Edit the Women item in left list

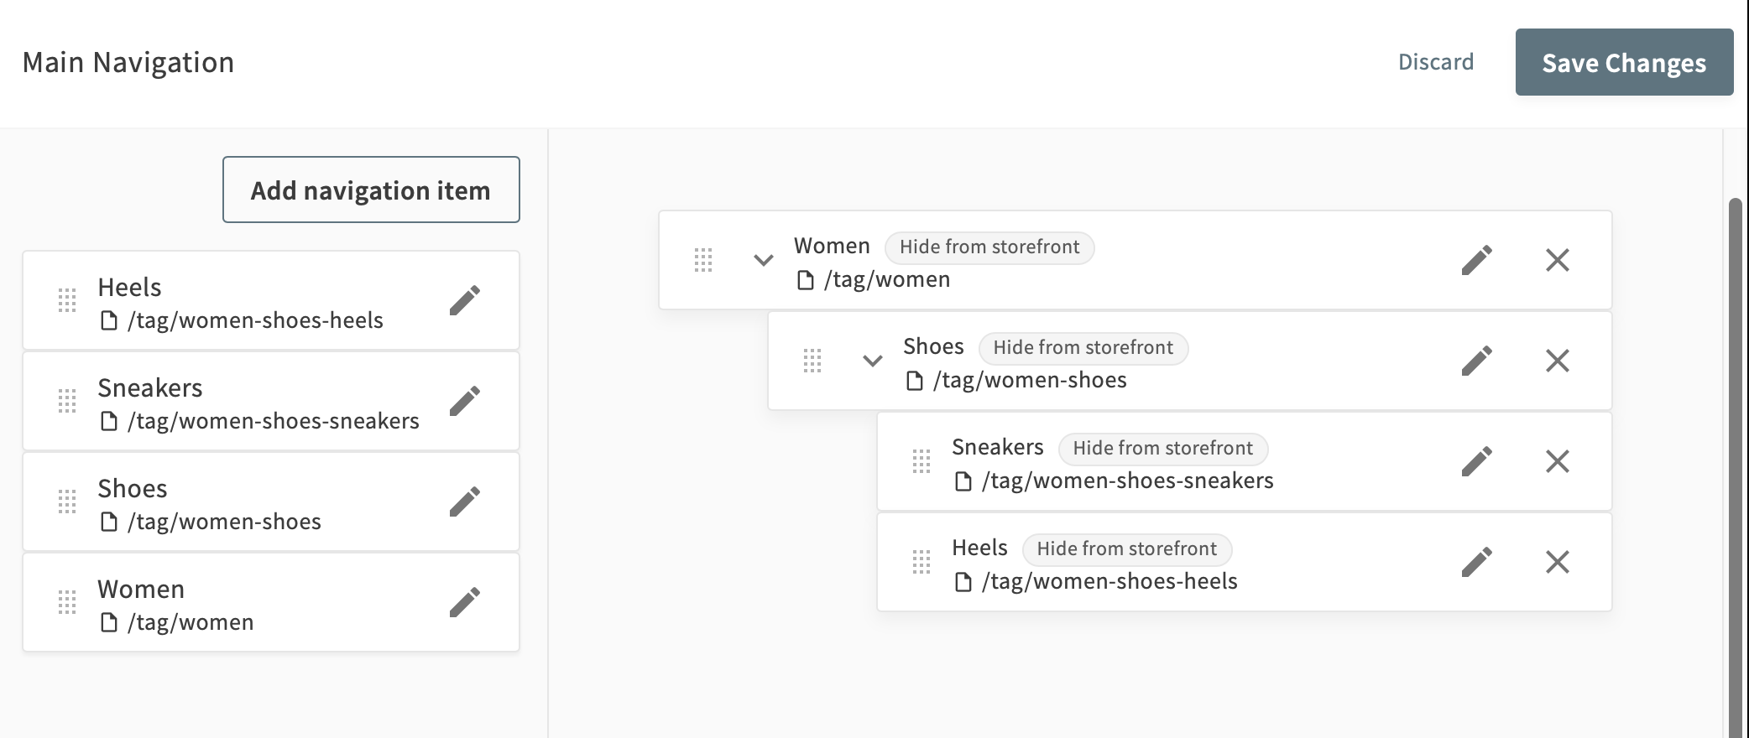[464, 602]
